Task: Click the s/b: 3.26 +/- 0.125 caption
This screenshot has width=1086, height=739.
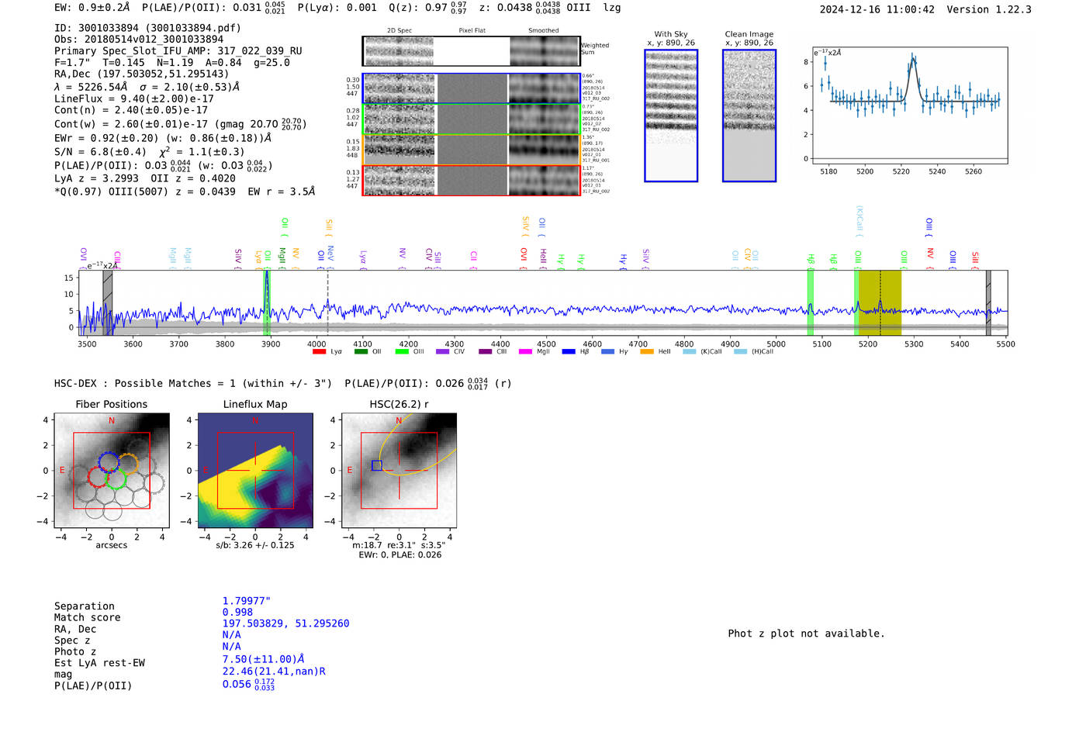Action: (x=255, y=545)
